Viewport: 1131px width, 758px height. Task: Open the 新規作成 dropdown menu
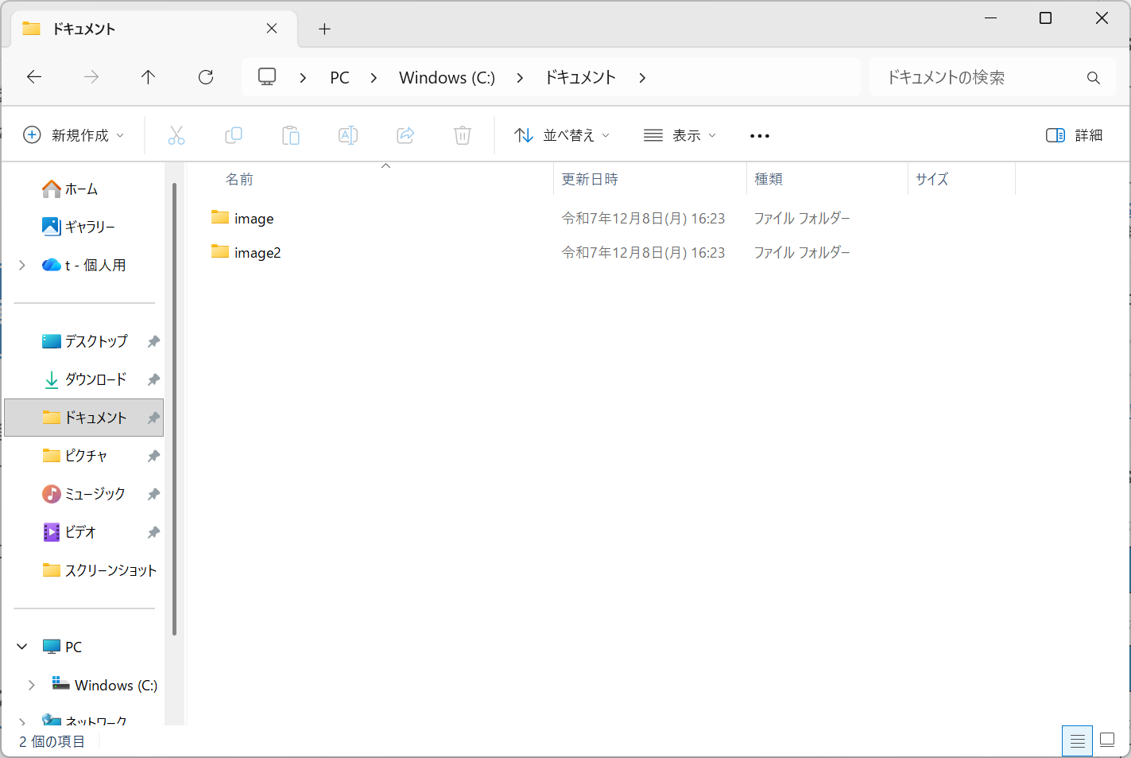coord(74,135)
